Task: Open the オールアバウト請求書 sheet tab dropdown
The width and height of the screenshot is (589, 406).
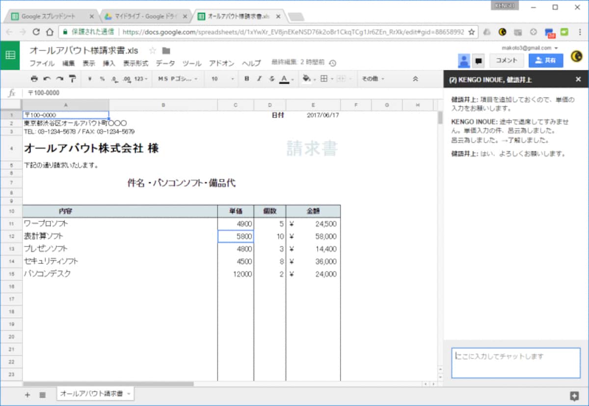Action: click(129, 394)
